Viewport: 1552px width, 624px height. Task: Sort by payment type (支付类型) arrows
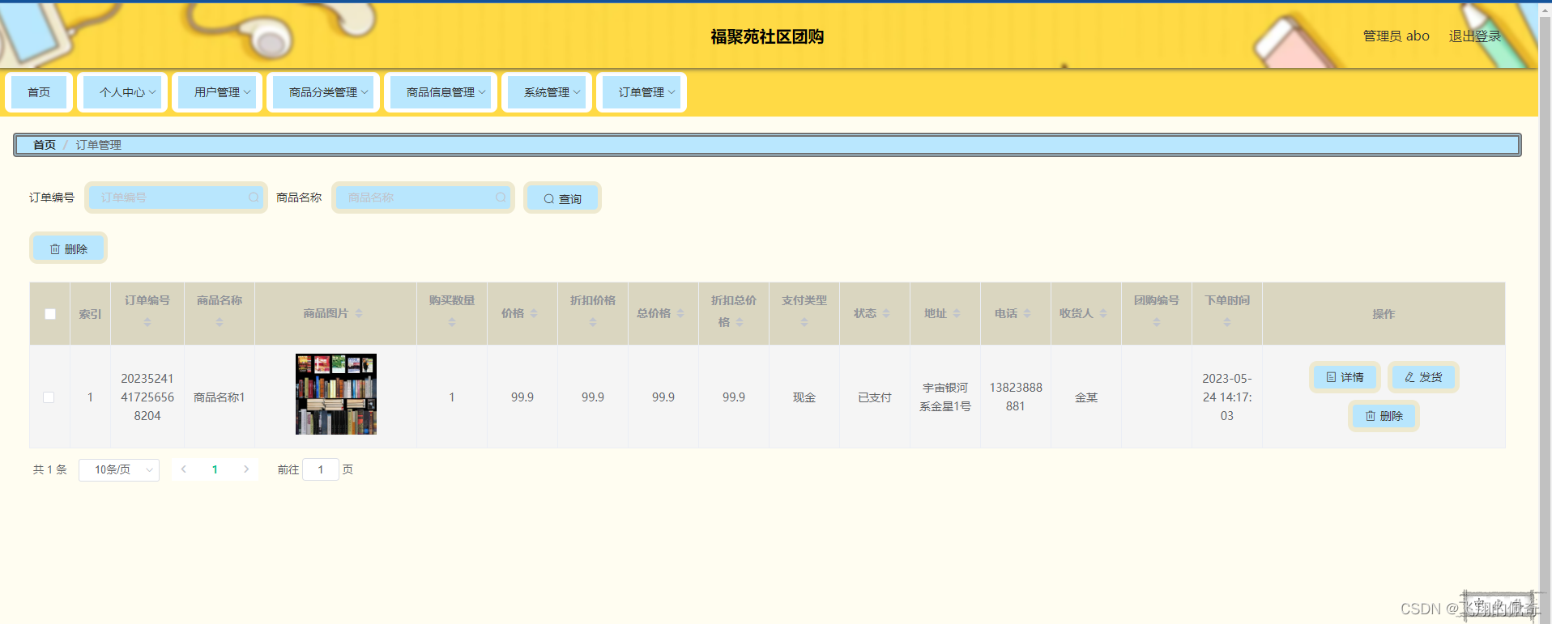[x=804, y=322]
